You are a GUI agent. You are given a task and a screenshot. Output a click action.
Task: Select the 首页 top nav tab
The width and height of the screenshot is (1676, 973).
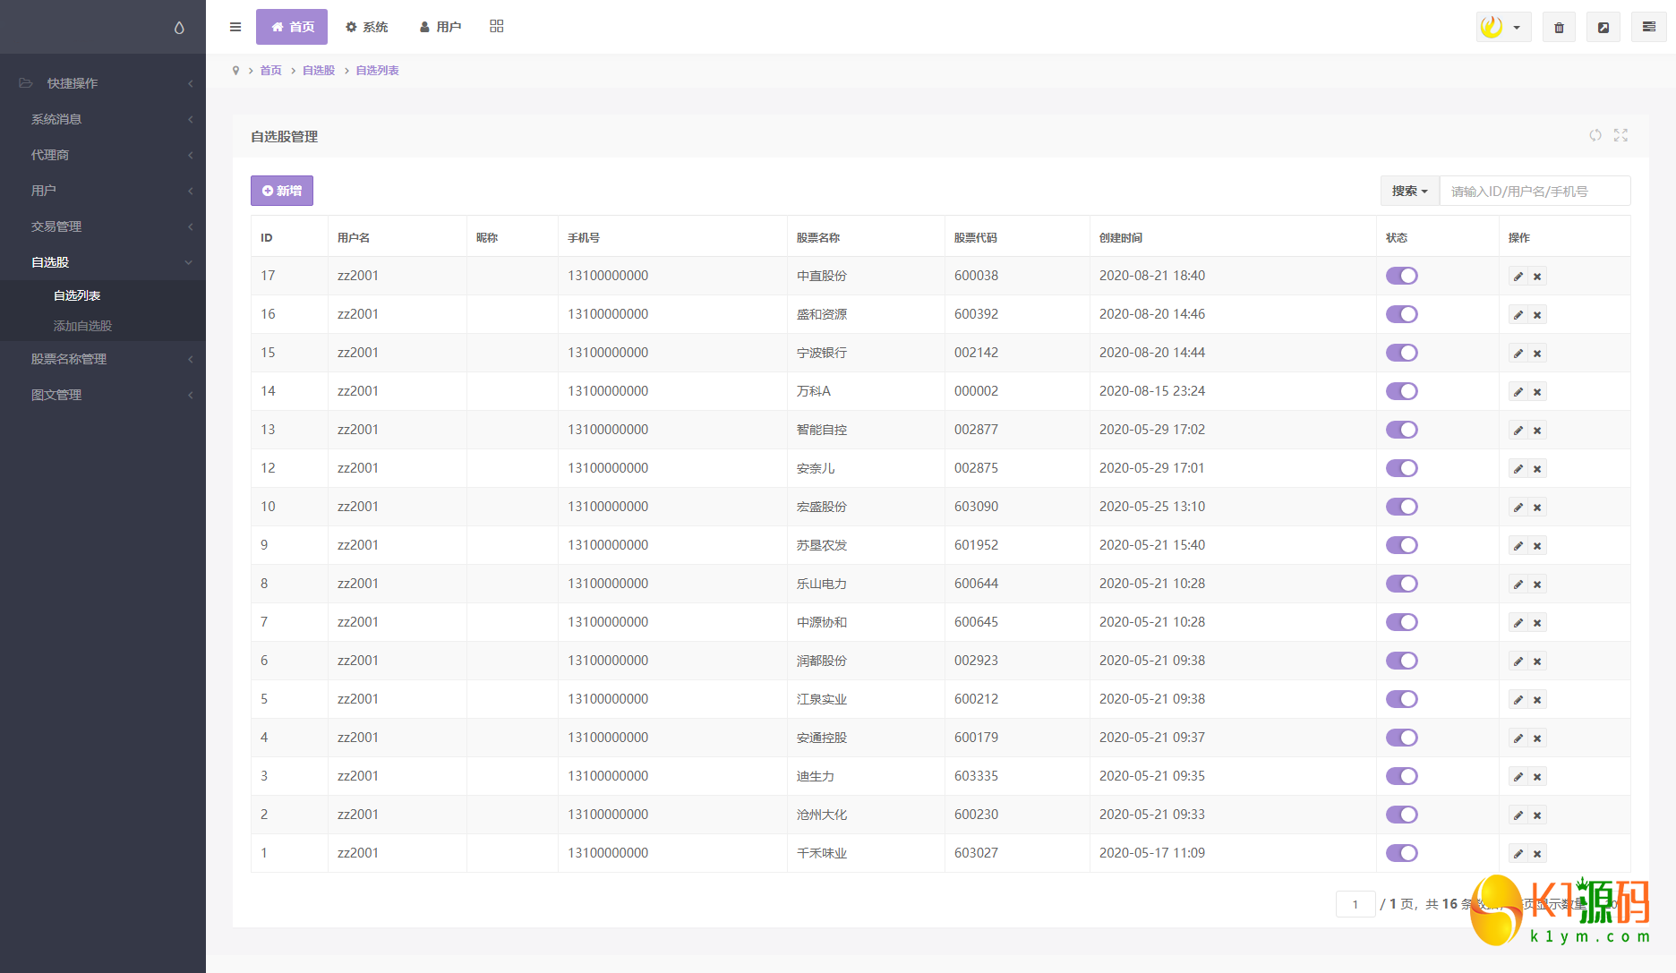click(x=292, y=27)
